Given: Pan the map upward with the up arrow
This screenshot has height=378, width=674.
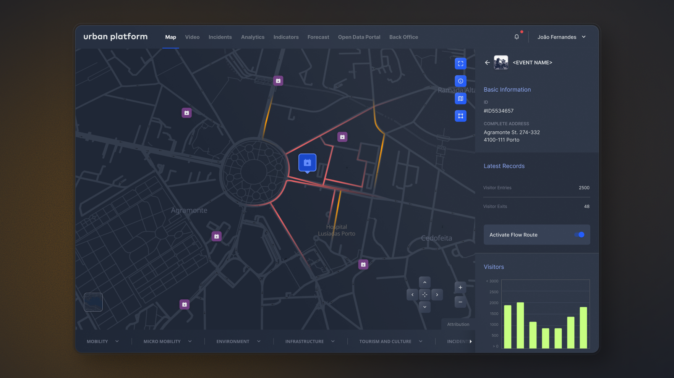Looking at the screenshot, I should coord(424,282).
